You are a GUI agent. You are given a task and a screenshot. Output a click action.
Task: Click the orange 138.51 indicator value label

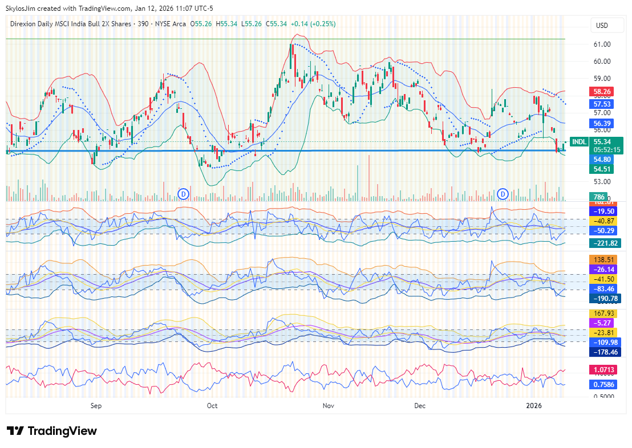pyautogui.click(x=605, y=259)
